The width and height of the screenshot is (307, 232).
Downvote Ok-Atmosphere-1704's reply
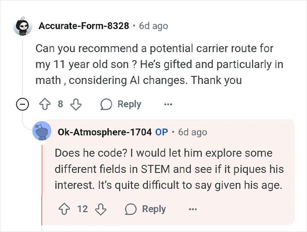[x=100, y=209]
